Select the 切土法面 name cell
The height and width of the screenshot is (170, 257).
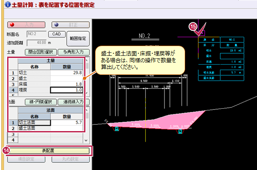34,123
